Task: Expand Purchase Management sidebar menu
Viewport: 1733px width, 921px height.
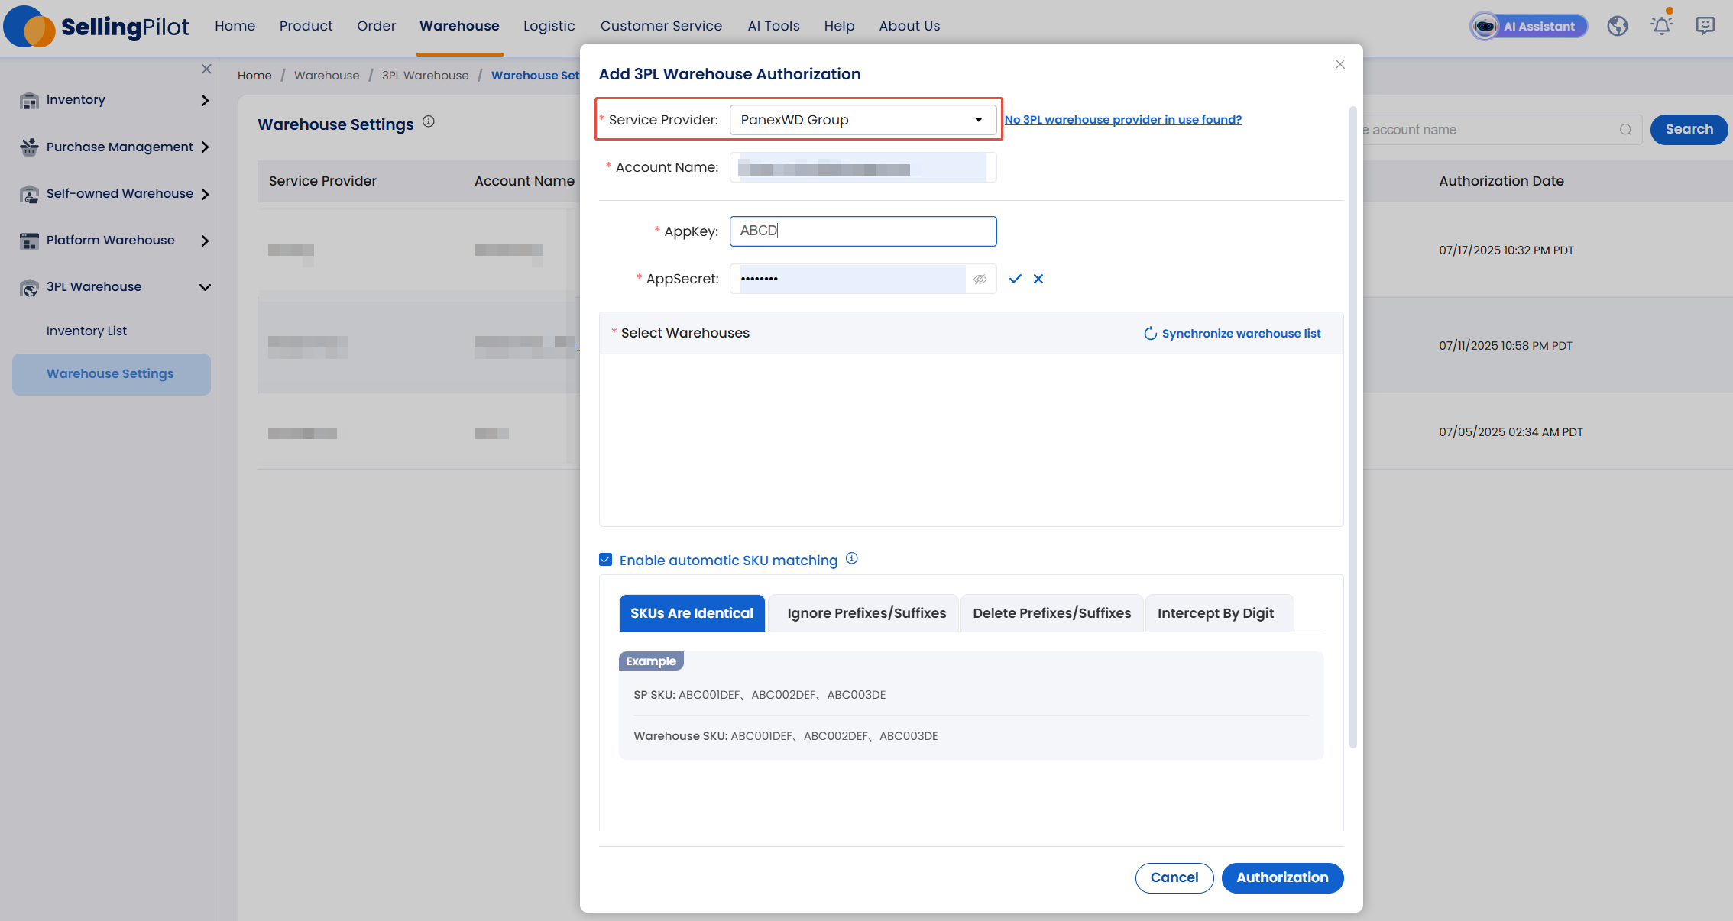Action: [x=205, y=147]
